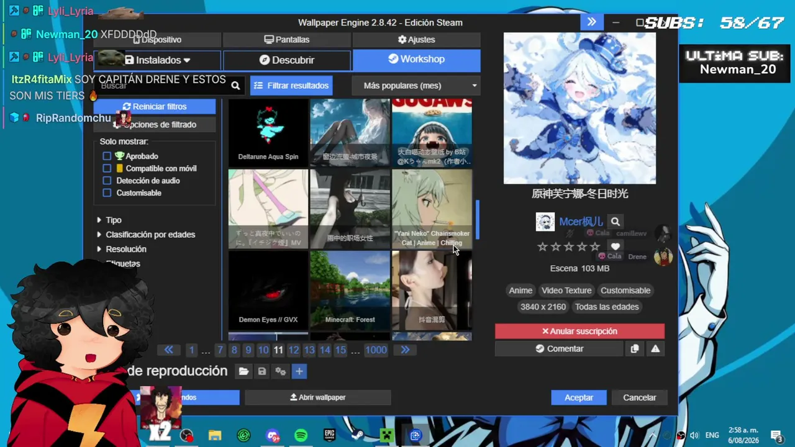Viewport: 795px width, 447px height.
Task: Expand the panel with the double-arrow icon
Action: (592, 22)
